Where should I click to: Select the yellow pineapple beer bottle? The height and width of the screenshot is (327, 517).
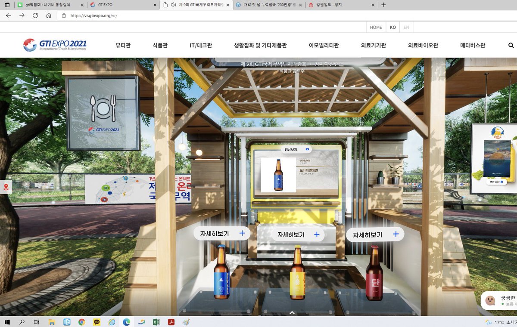(297, 272)
